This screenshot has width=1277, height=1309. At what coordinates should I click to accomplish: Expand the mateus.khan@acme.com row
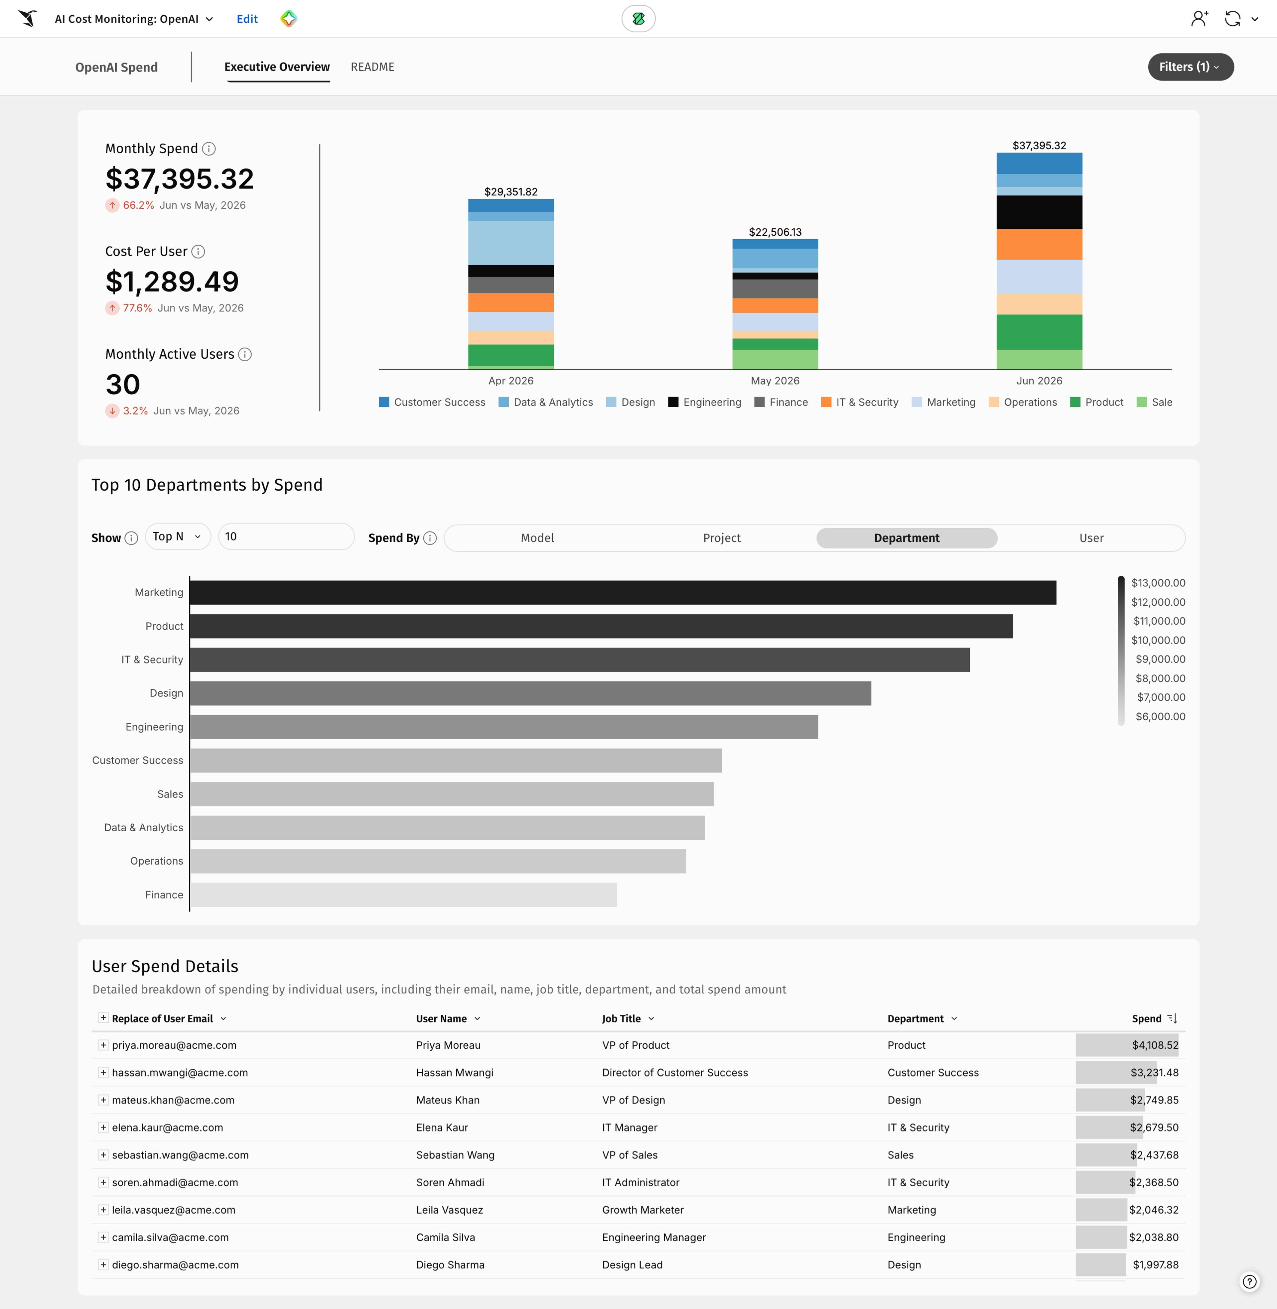(103, 1100)
